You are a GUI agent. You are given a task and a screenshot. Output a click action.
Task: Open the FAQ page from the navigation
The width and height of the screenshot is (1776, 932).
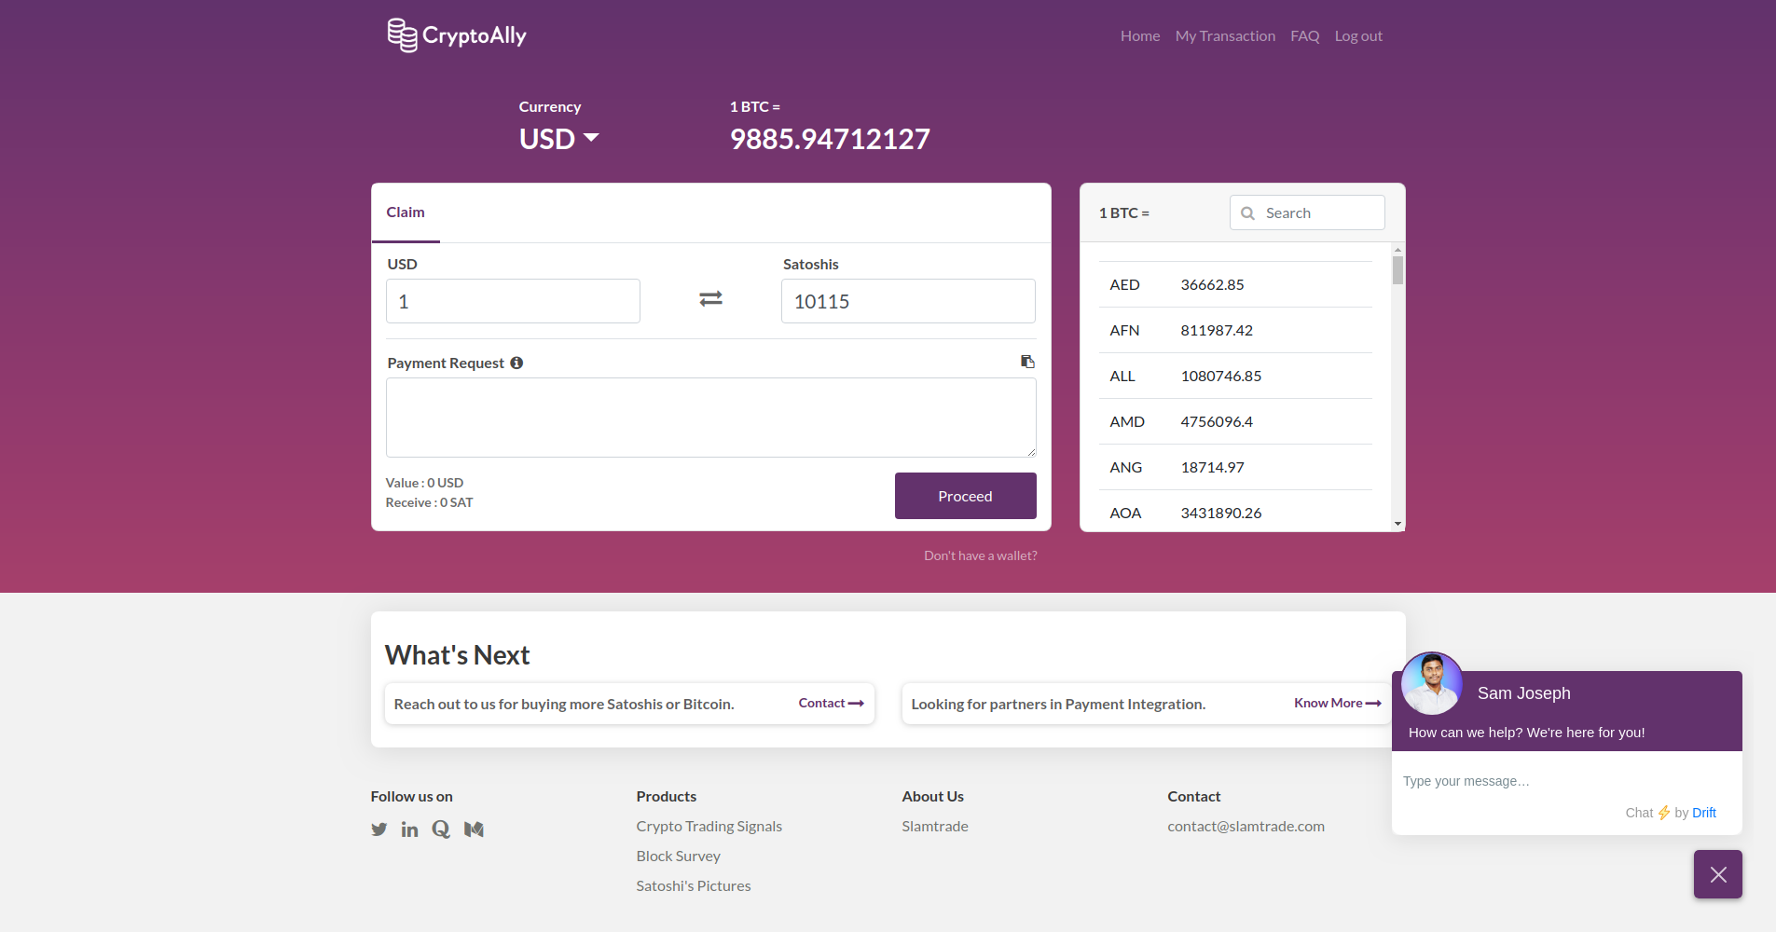[1303, 35]
